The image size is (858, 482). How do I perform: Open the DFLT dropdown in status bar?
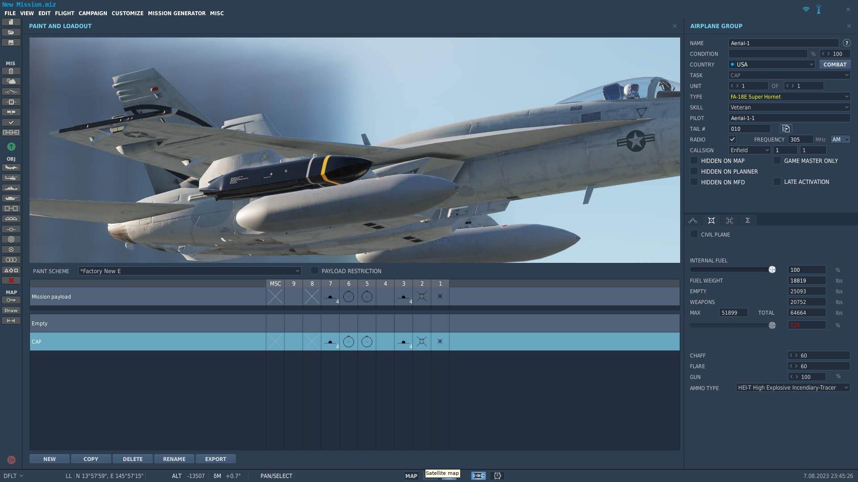click(x=13, y=476)
